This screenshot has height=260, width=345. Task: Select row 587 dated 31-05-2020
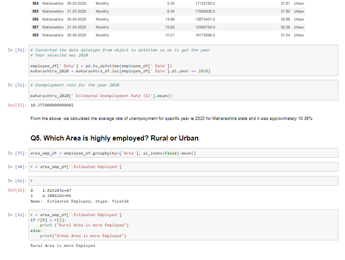[168, 27]
